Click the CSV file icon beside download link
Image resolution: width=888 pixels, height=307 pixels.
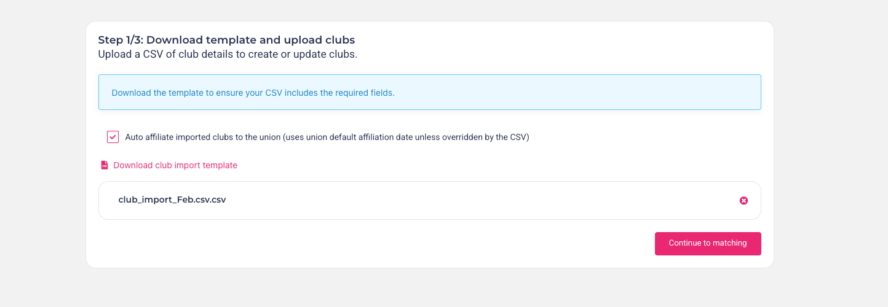click(x=105, y=165)
